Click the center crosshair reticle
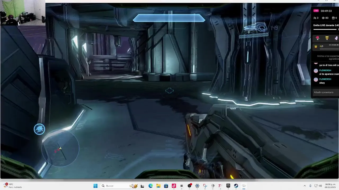339x190 pixels. (x=169, y=91)
